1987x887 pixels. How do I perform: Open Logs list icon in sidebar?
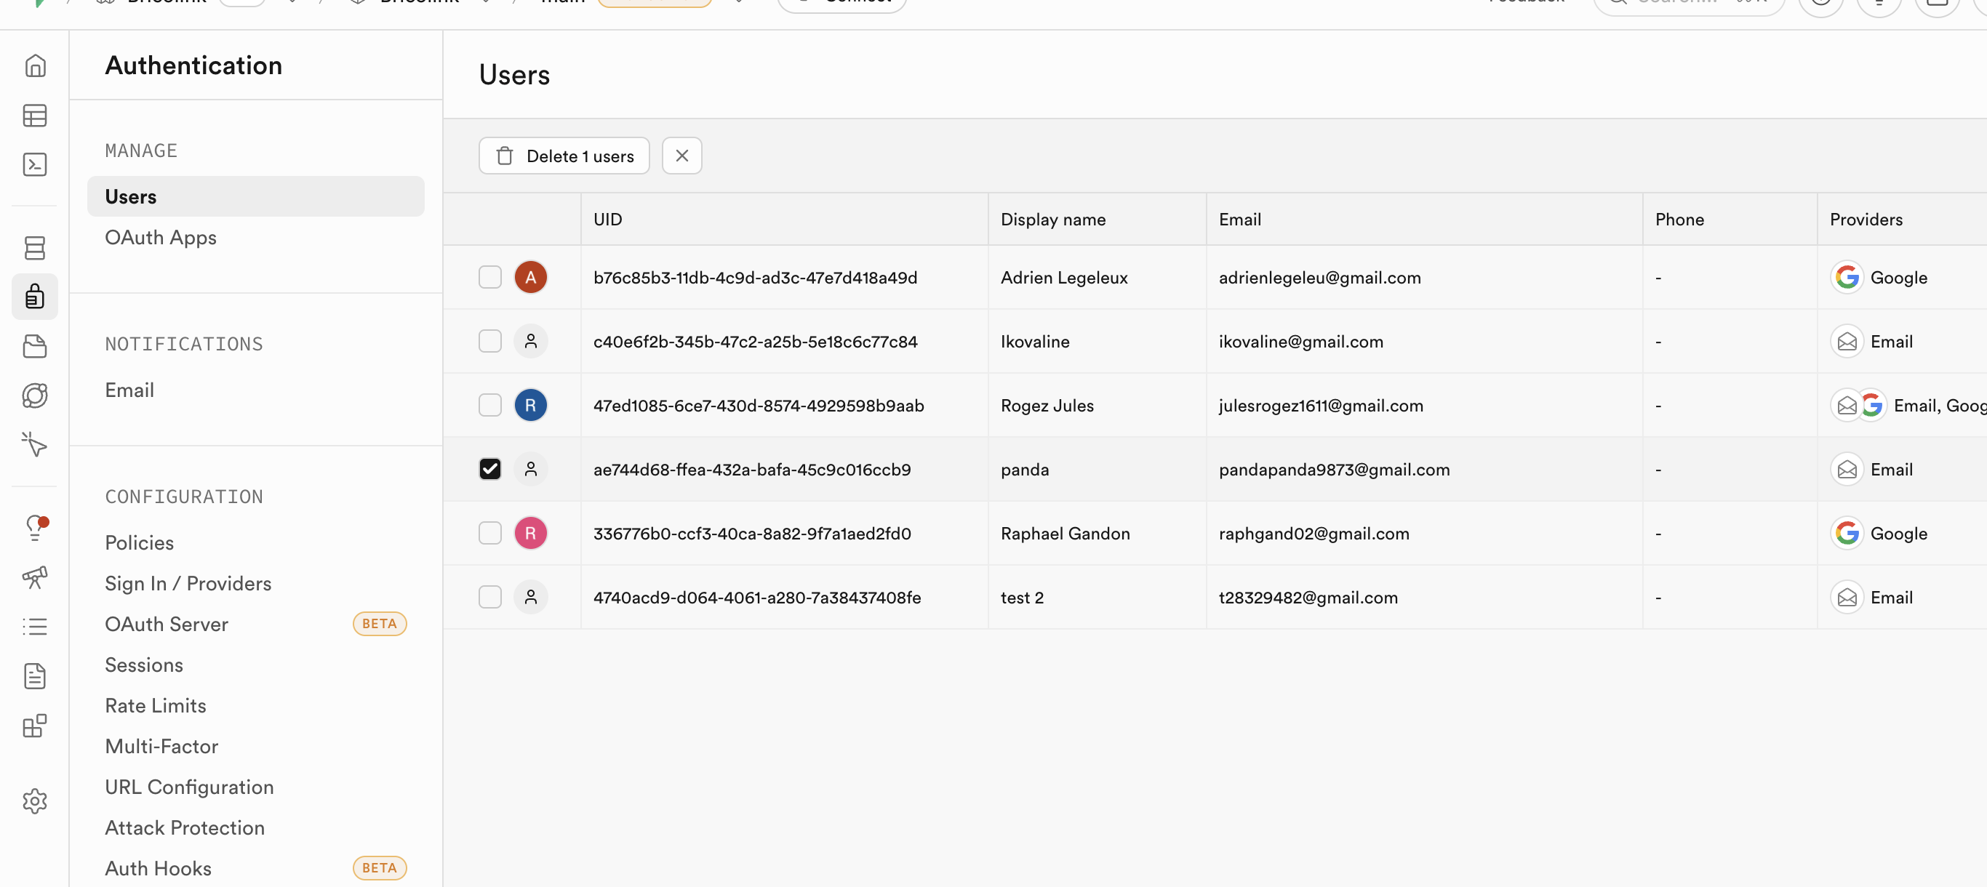point(35,626)
